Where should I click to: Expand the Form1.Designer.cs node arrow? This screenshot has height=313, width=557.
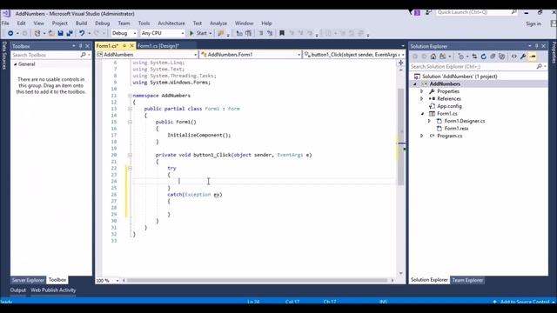coord(429,122)
